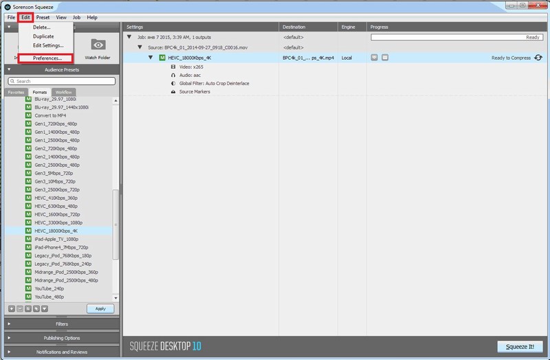Screen dimensions: 550x360
Task: Select the Legacy_iPod_768Kbps_240p preset
Action: pos(58,264)
